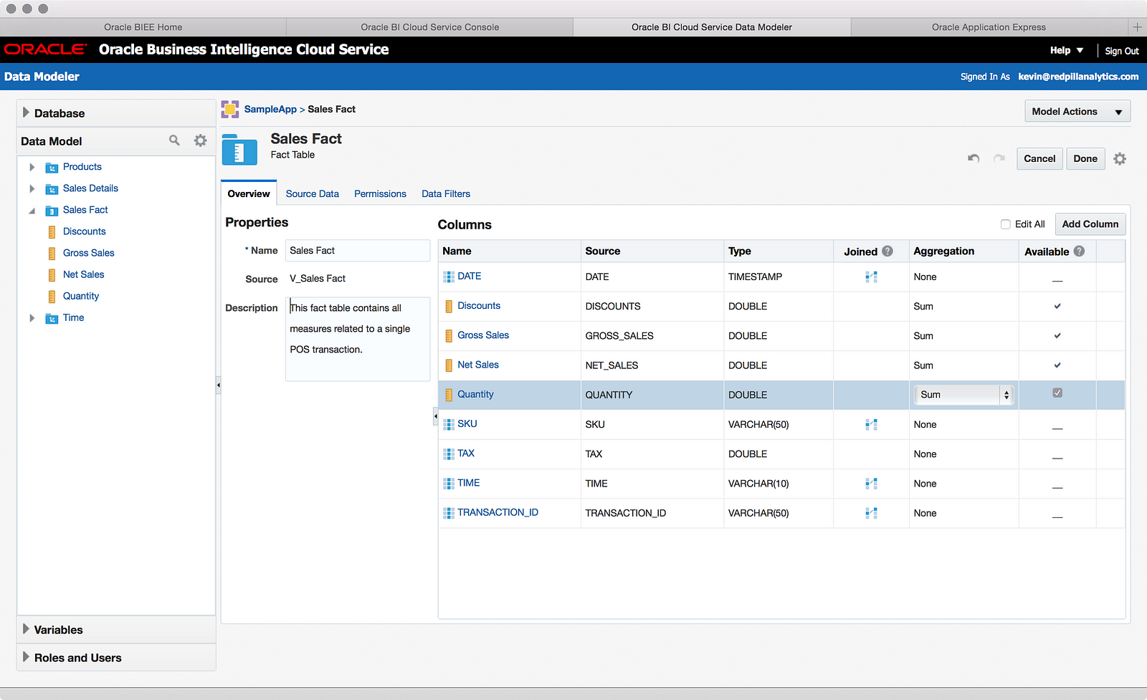The width and height of the screenshot is (1147, 700).
Task: Open the Data Filters tab
Action: (x=446, y=194)
